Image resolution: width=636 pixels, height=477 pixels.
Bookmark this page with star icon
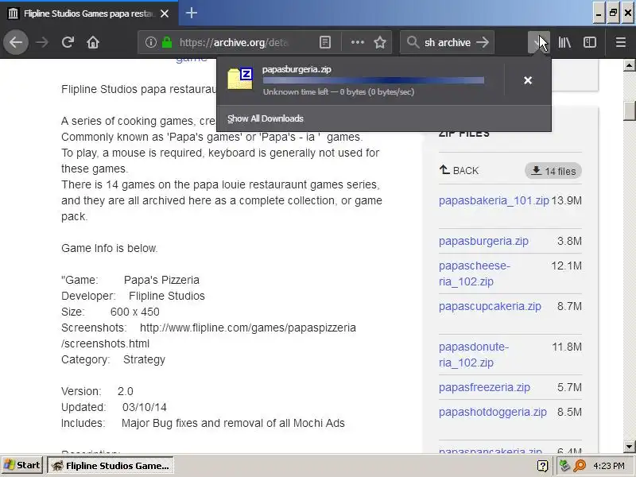[x=380, y=42]
